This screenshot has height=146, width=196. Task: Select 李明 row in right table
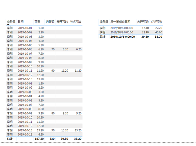click(131, 32)
